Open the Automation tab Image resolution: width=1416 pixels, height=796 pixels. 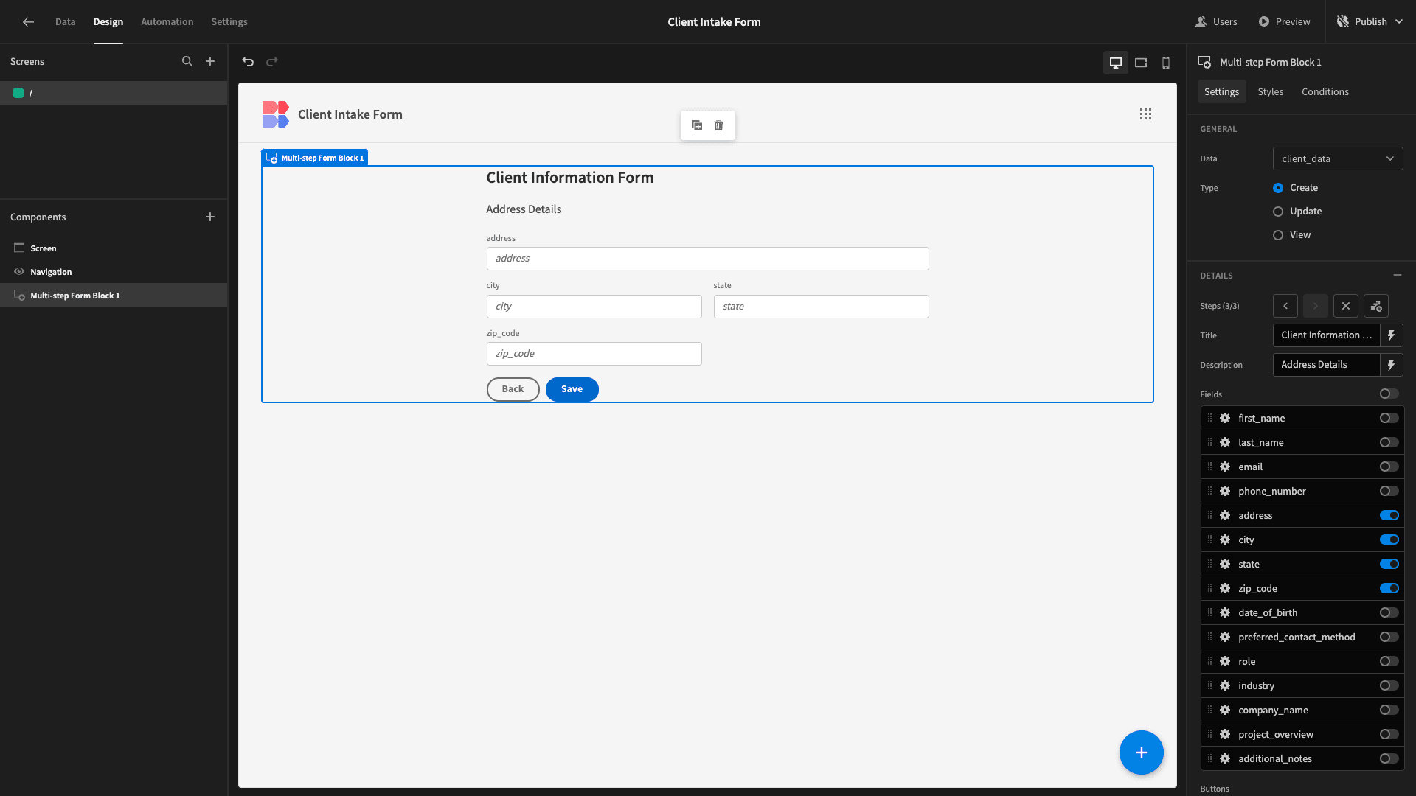click(x=167, y=22)
